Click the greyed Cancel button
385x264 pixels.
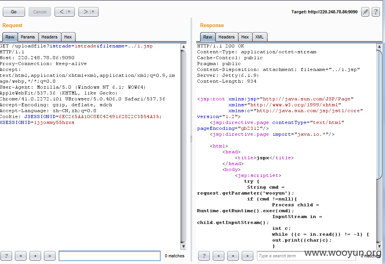click(x=40, y=12)
